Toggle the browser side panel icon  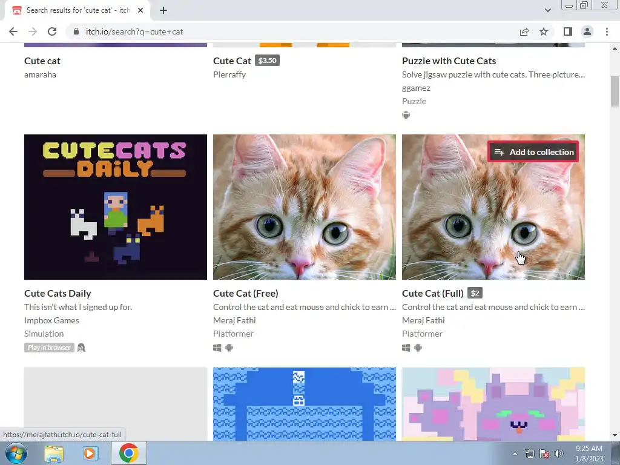(x=568, y=31)
